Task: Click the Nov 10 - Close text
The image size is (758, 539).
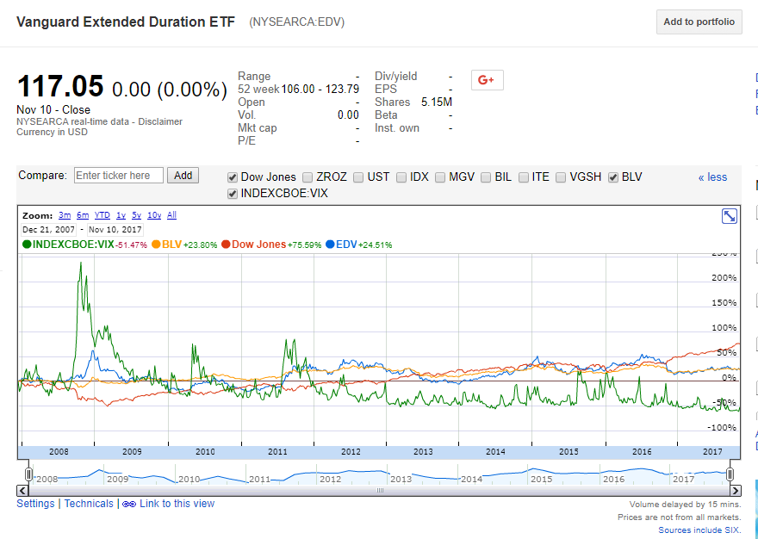Action: click(x=53, y=109)
